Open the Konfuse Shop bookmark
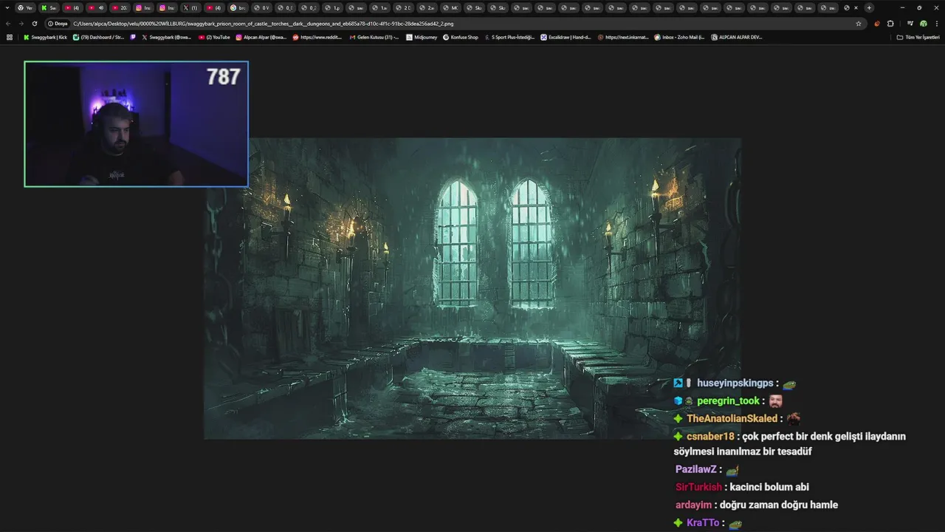 [461, 37]
